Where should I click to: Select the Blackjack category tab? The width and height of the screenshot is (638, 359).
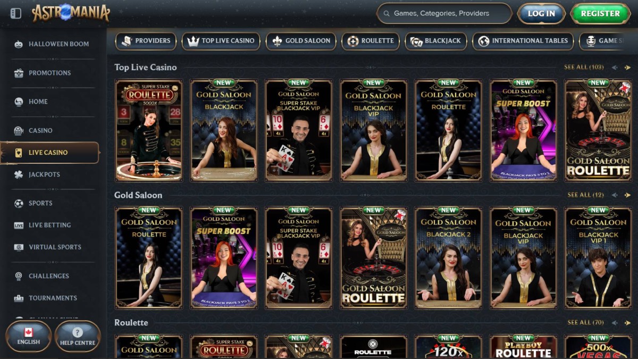(x=436, y=41)
